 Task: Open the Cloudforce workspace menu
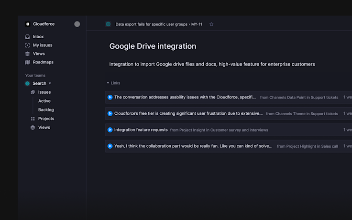[x=43, y=24]
